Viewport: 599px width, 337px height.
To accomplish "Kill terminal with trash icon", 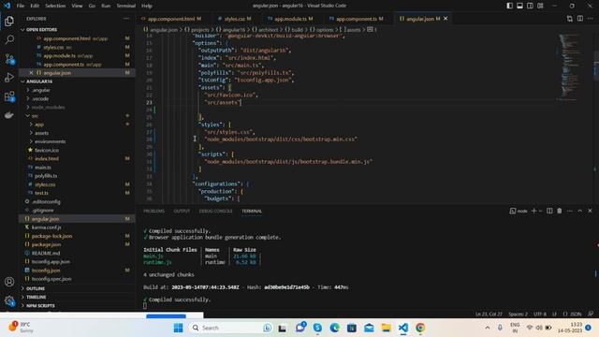I will (560, 211).
